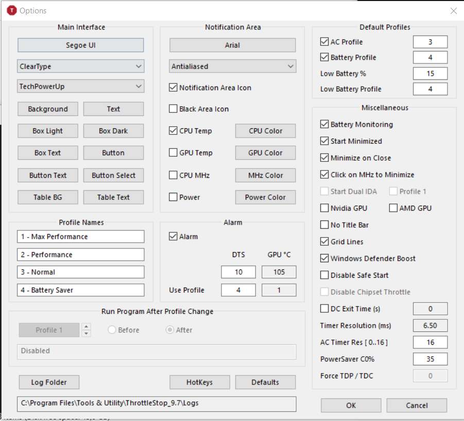Expand the TechPowerUp theme dropdown
The image size is (464, 421).
click(x=80, y=87)
